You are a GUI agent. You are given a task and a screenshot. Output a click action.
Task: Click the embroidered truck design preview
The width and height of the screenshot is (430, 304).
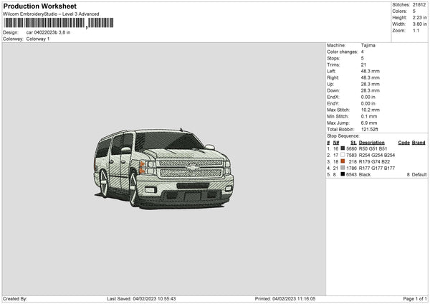164,168
